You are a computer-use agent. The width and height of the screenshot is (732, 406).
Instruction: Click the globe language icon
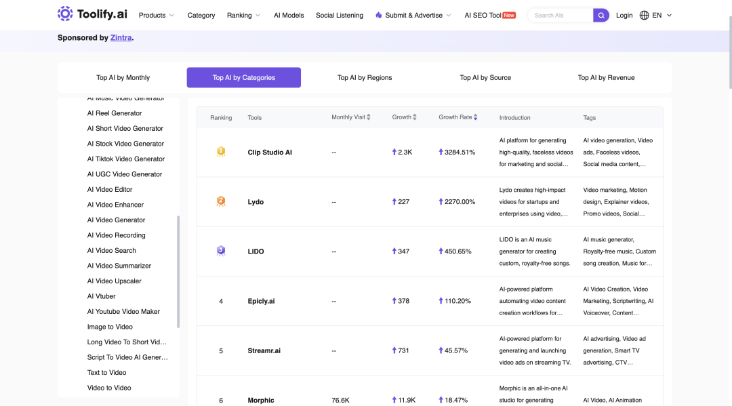pyautogui.click(x=645, y=16)
